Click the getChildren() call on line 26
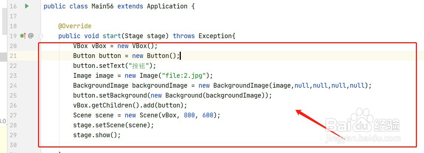 click(x=117, y=105)
